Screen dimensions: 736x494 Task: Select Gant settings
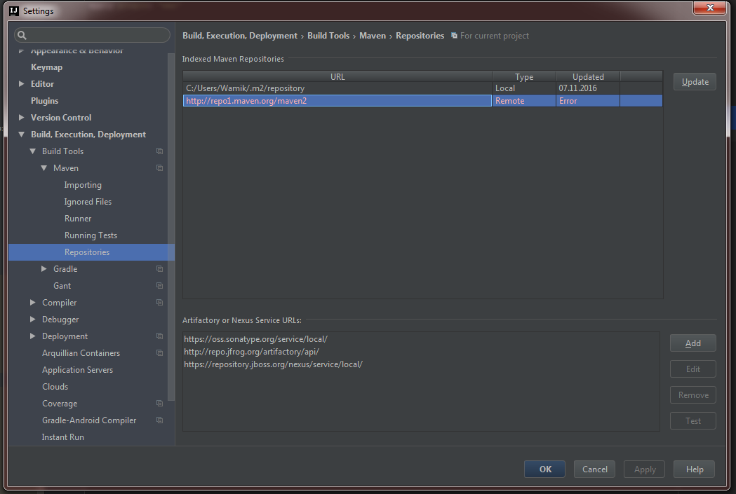(62, 286)
